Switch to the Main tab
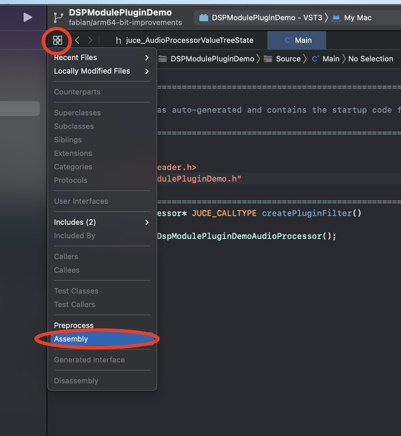Screen dimensions: 401x436 (x=297, y=40)
